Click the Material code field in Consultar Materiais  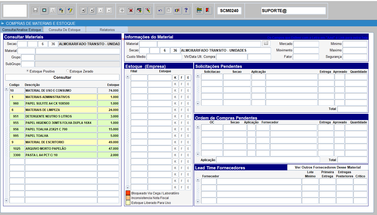coord(26,51)
